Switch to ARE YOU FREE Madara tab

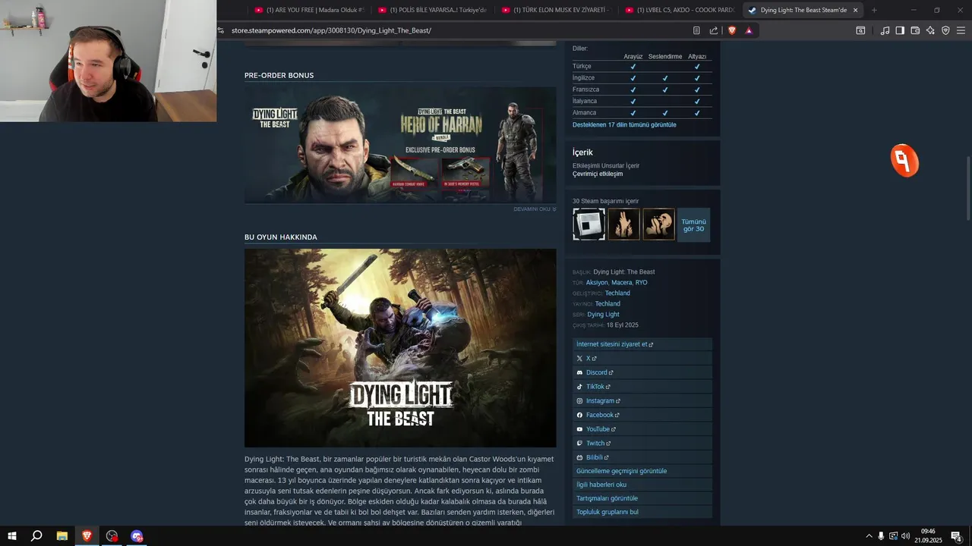[x=309, y=10]
